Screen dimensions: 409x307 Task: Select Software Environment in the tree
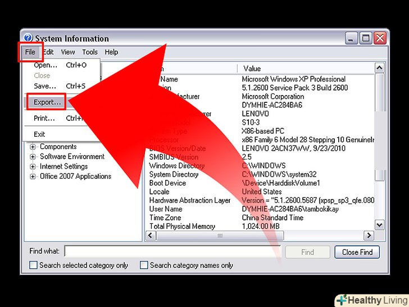(x=72, y=156)
